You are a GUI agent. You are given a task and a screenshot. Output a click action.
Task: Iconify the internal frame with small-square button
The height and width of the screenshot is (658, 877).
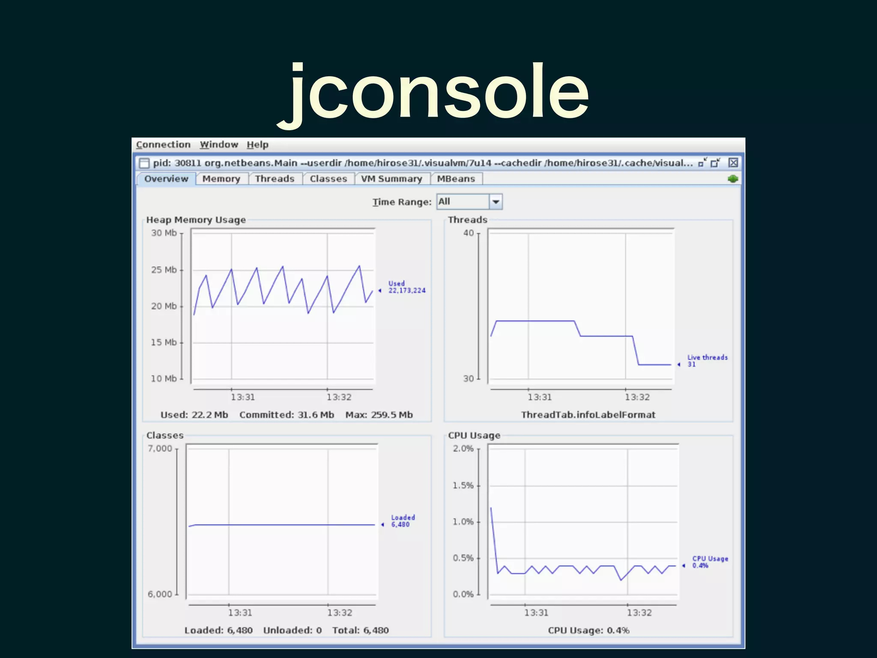pos(702,163)
